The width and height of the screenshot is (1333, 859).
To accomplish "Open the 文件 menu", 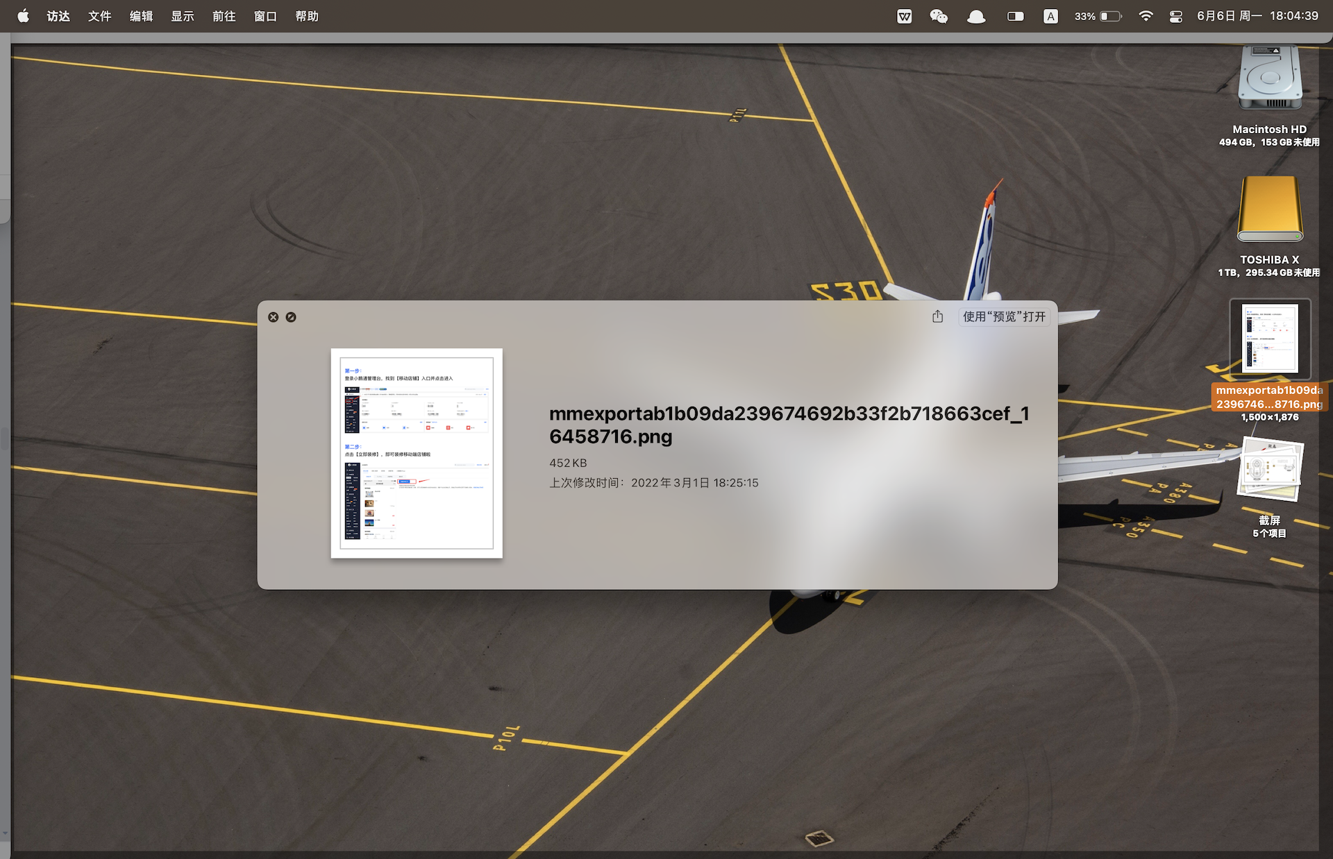I will pos(99,16).
